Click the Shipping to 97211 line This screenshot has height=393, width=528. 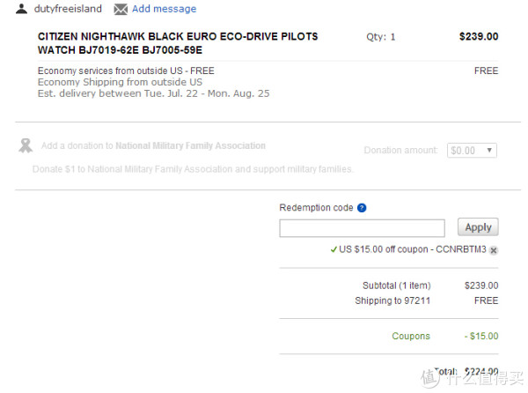[426, 300]
